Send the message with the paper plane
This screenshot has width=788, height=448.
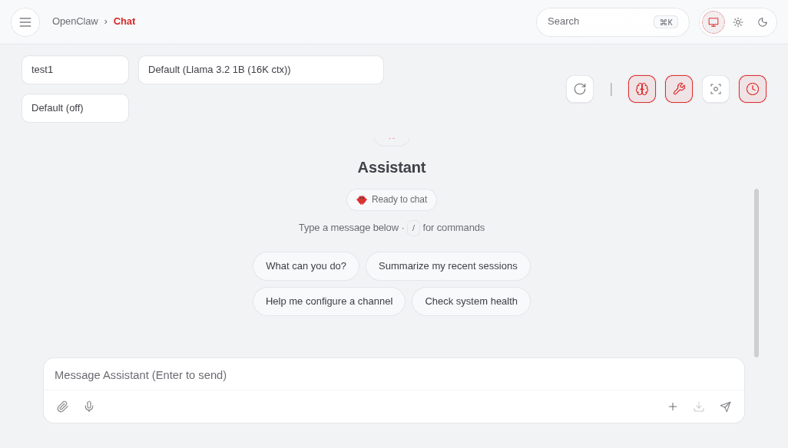pyautogui.click(x=725, y=407)
